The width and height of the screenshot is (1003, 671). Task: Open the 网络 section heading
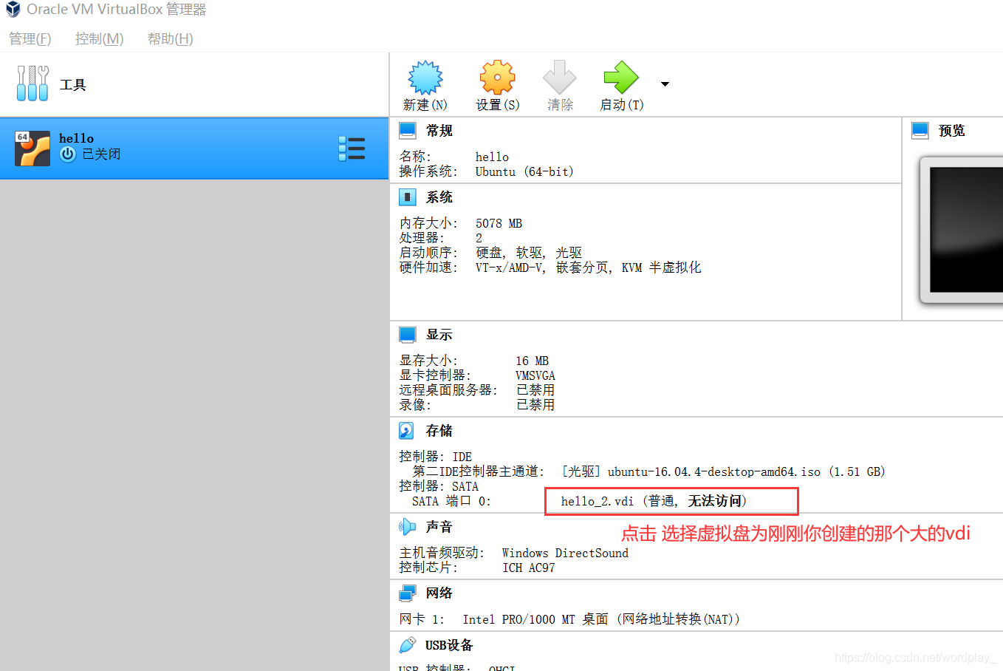point(439,593)
